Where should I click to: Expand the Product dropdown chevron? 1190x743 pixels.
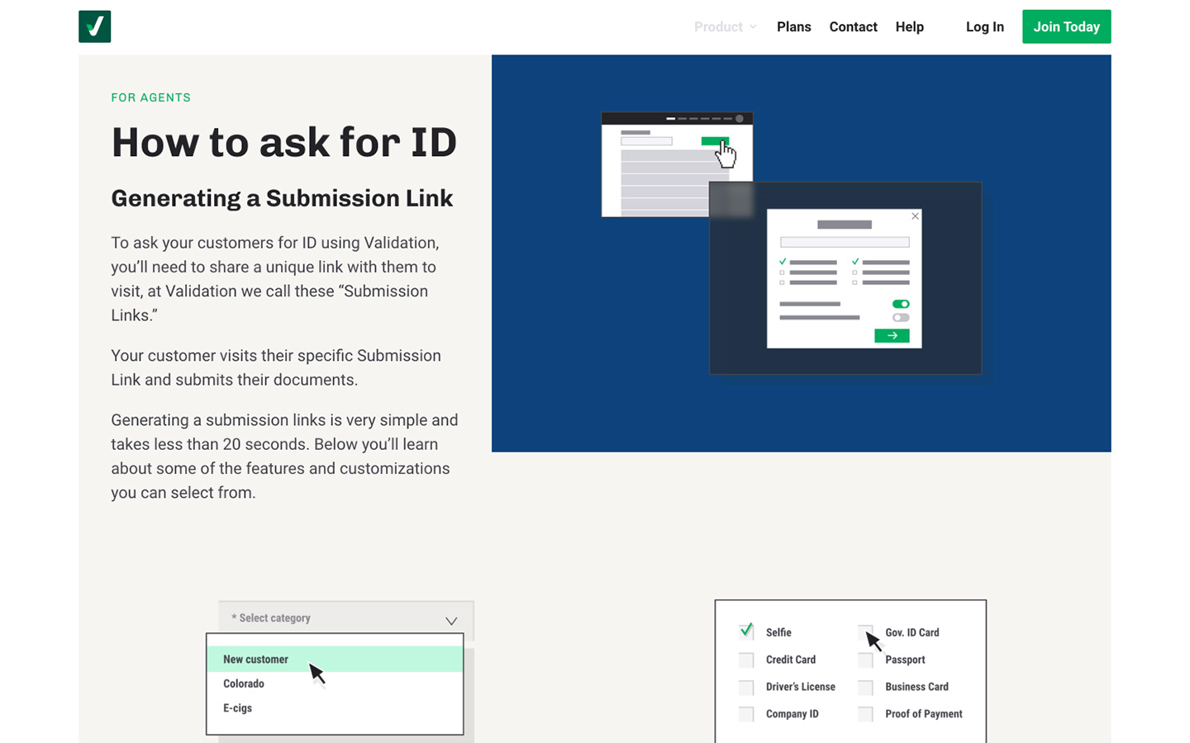(x=753, y=27)
